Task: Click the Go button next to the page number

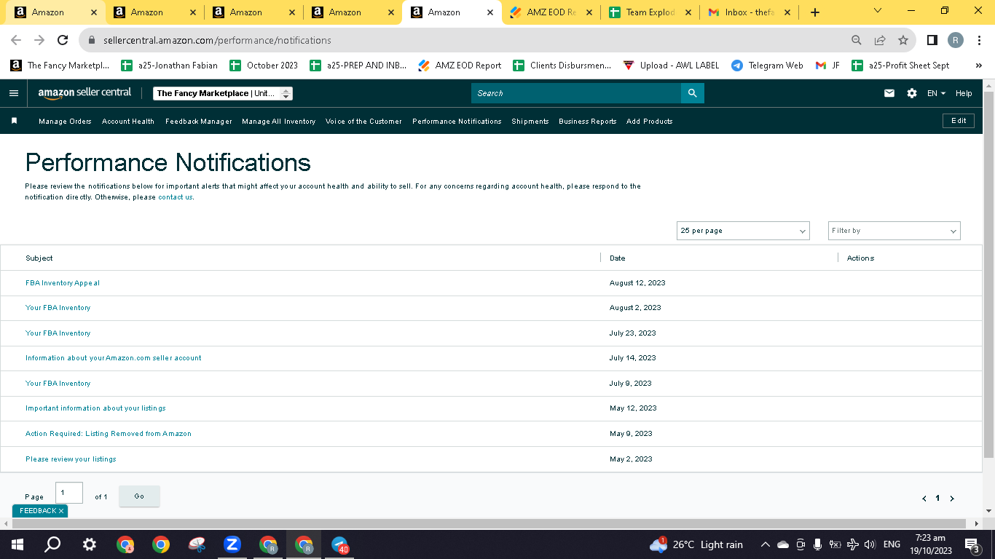Action: [x=139, y=496]
